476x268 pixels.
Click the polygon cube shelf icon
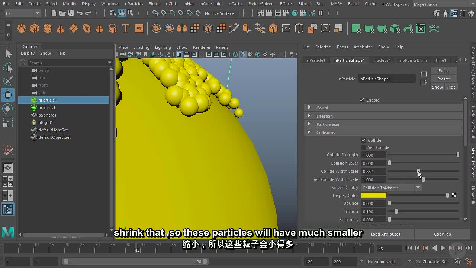[35, 28]
